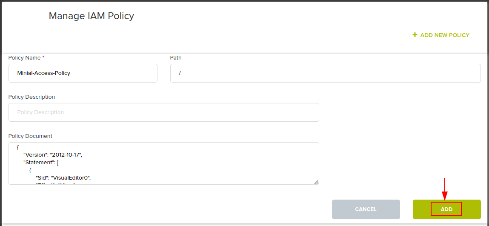
Task: Select the Policy Description label
Action: coord(31,97)
